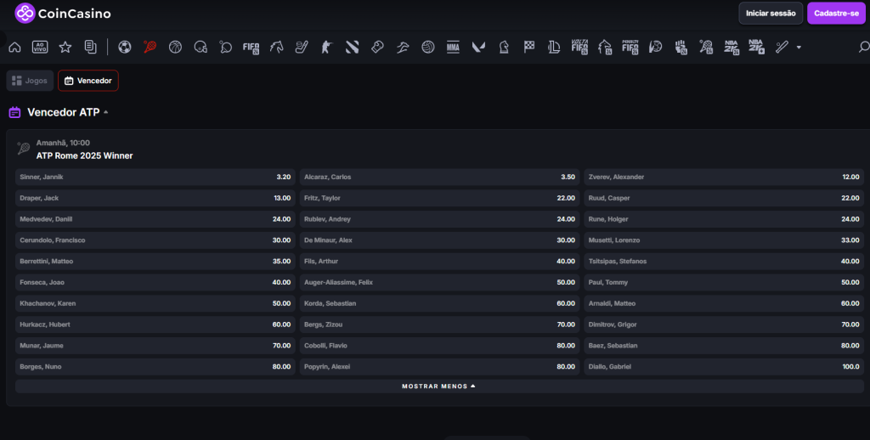Bet on Draper, Jack at 13.00
Viewport: 870px width, 440px height.
pos(155,198)
